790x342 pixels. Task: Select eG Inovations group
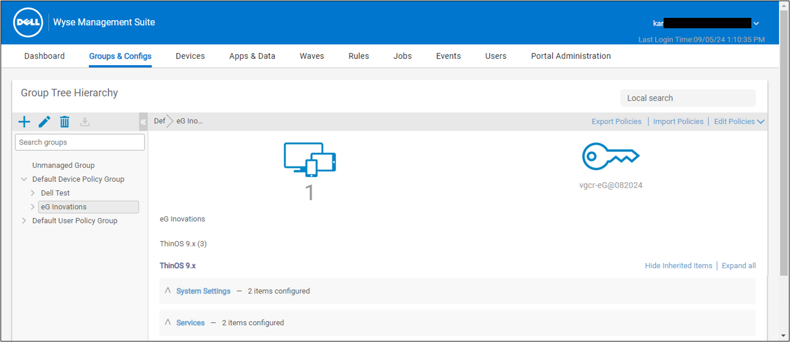(88, 207)
